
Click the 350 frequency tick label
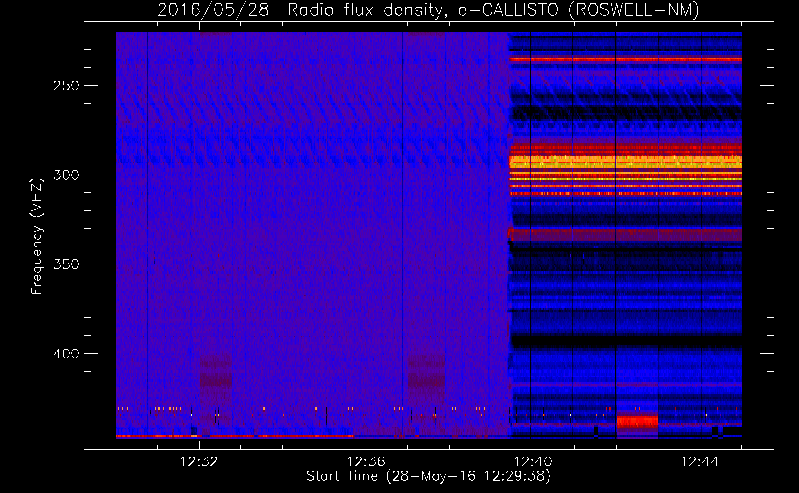click(66, 264)
